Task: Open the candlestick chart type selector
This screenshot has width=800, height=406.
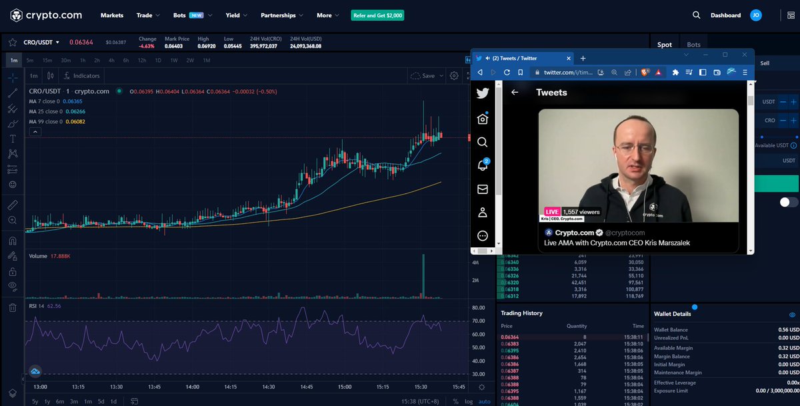Action: tap(50, 76)
